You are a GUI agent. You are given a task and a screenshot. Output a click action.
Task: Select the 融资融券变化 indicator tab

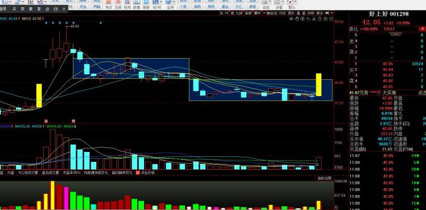[122, 173]
